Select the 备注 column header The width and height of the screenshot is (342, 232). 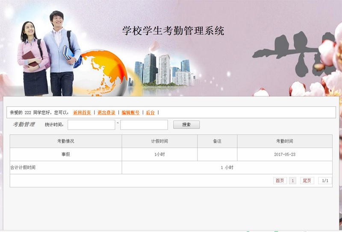click(x=217, y=141)
